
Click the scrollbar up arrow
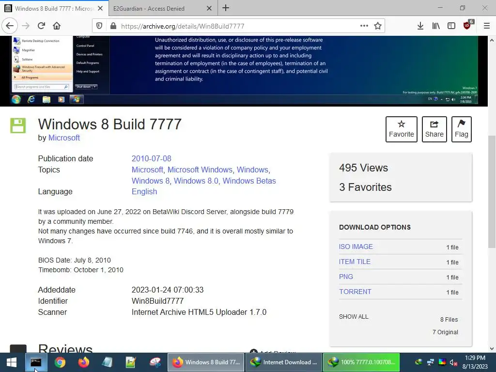click(492, 40)
